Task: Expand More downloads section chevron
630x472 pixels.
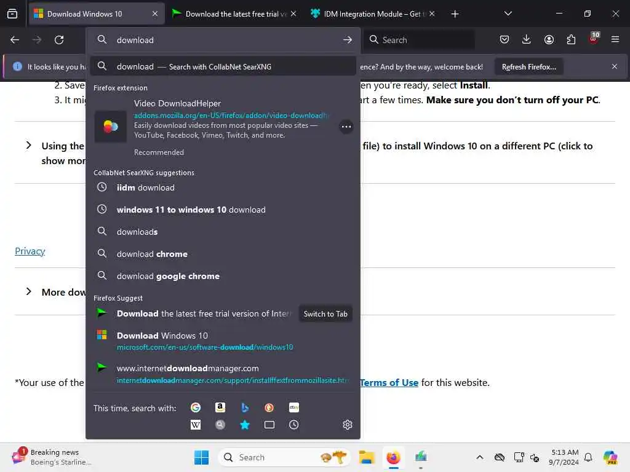Action: (28, 291)
